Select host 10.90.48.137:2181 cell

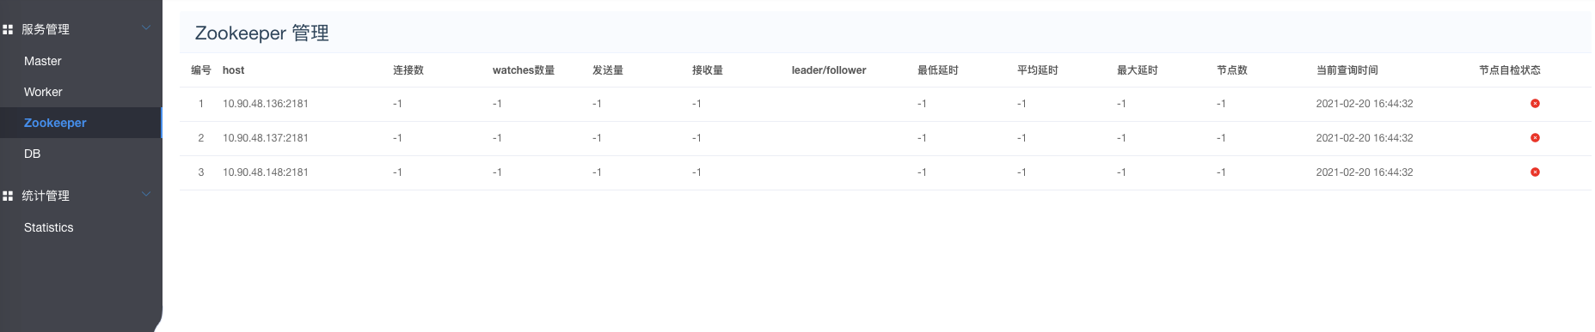[x=266, y=138]
